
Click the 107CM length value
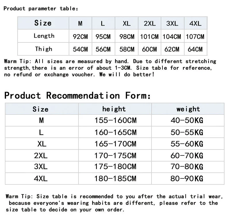[195, 36]
